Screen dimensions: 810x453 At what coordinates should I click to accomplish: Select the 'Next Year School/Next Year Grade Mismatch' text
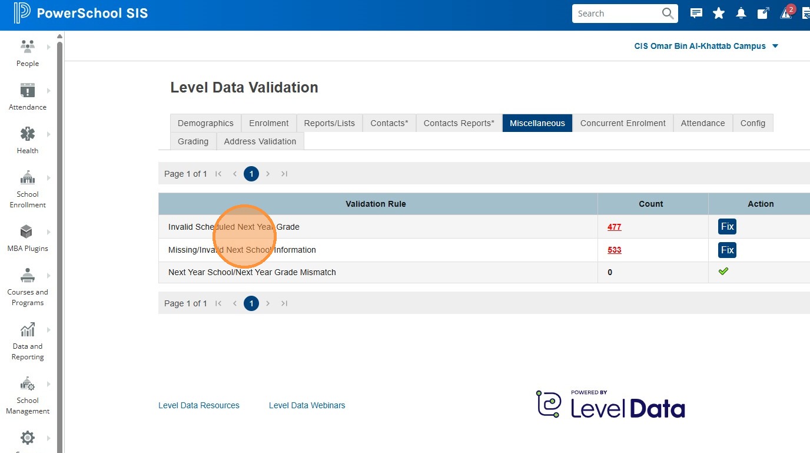pyautogui.click(x=252, y=272)
